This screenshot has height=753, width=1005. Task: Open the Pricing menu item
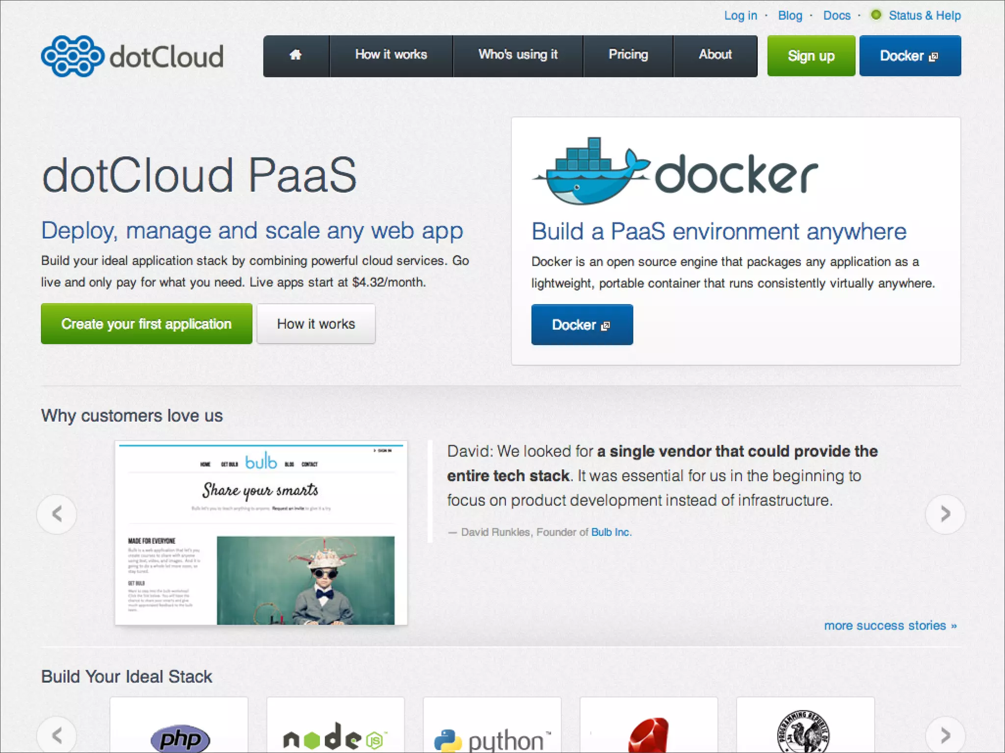[628, 55]
